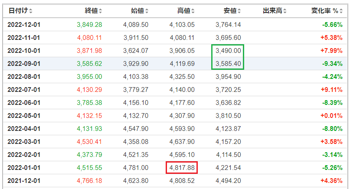Click the 日付け header label
350x189 pixels.
18,10
